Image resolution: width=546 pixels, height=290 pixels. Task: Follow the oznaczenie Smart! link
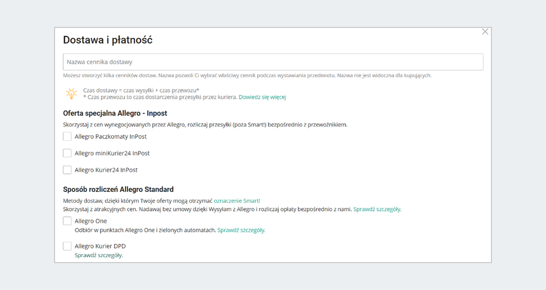(237, 201)
